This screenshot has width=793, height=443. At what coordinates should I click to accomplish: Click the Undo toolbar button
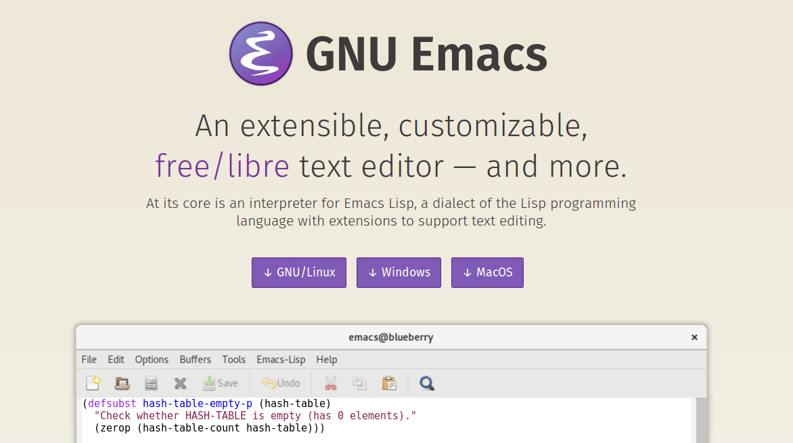click(x=281, y=383)
